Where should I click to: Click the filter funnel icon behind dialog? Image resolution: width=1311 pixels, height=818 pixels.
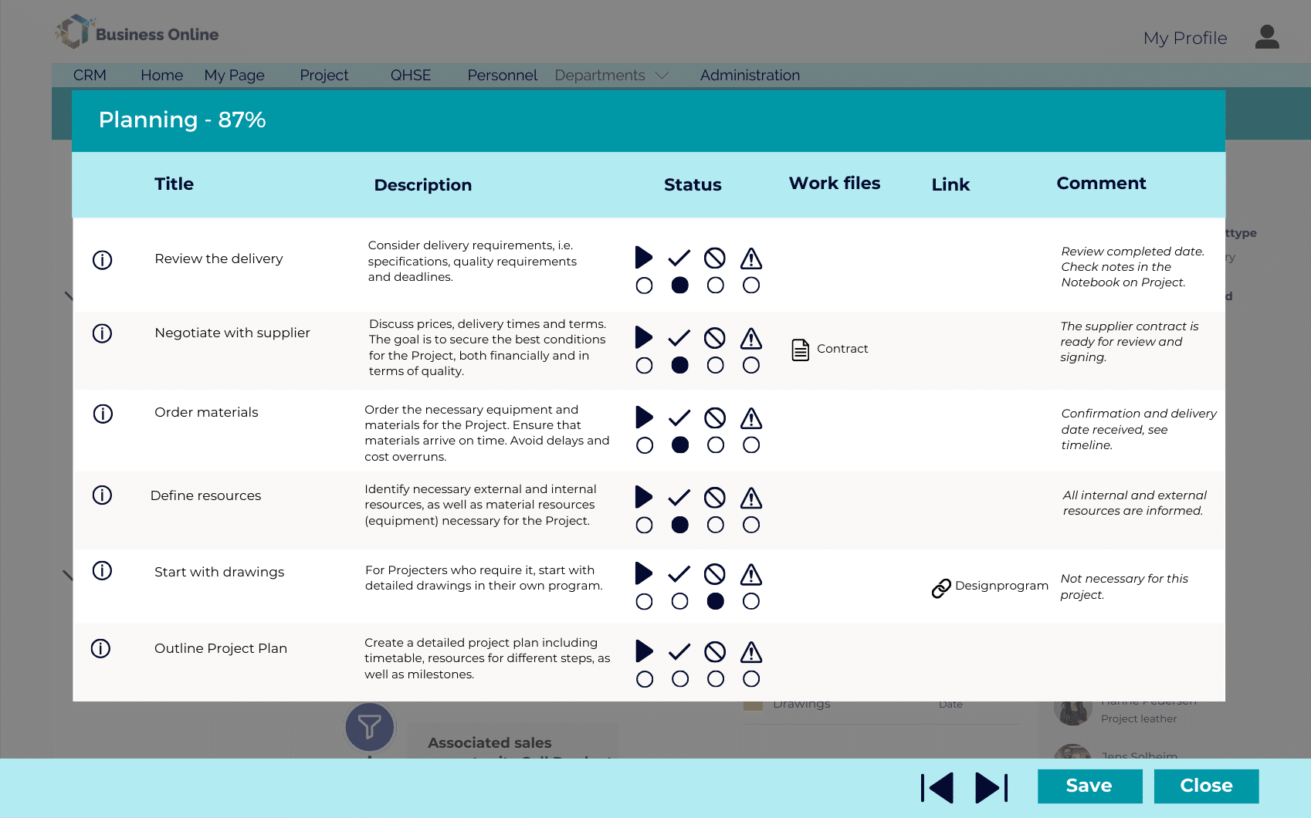(x=370, y=727)
